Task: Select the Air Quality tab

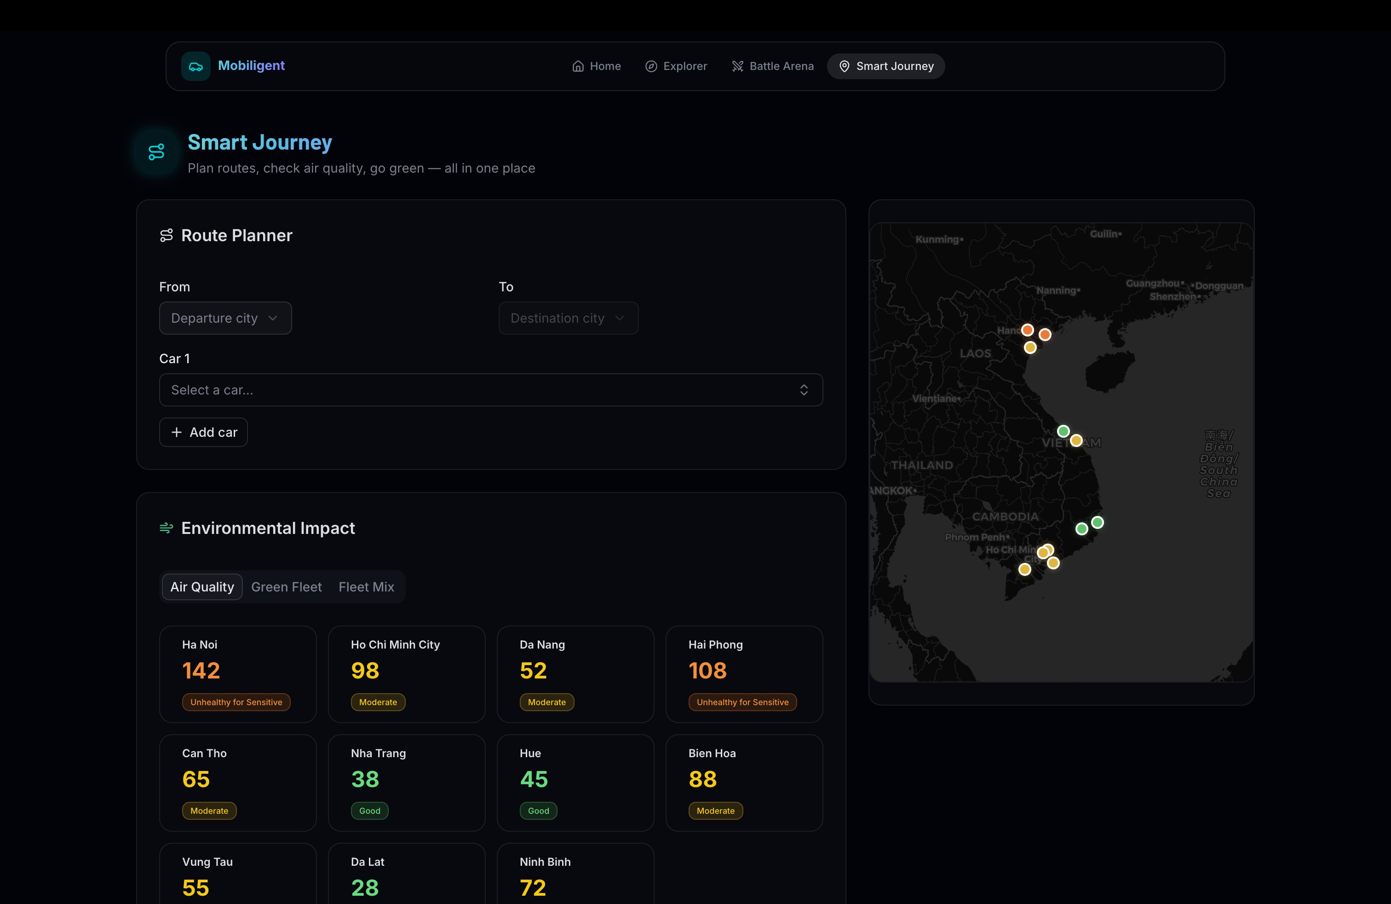Action: pos(201,586)
